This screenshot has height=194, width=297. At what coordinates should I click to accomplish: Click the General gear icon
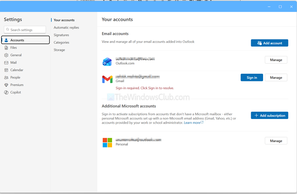pos(6,55)
